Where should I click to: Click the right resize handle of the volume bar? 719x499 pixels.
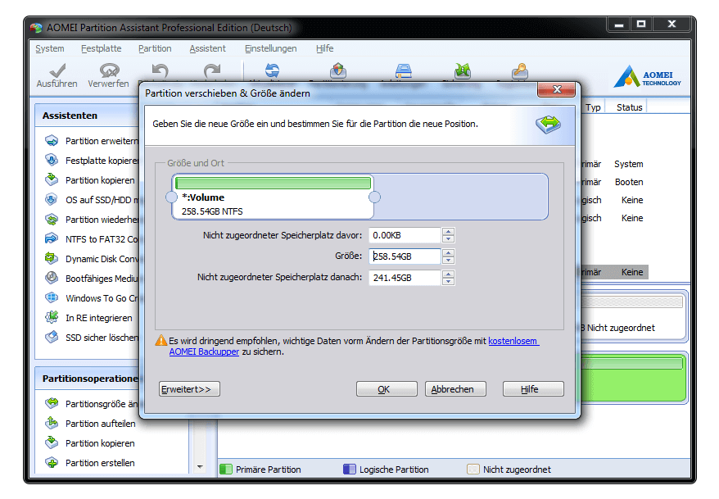coord(374,197)
